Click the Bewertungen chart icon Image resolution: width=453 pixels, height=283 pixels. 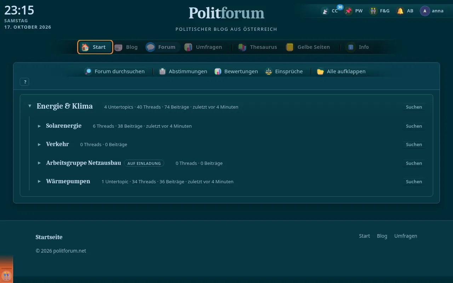tap(218, 71)
